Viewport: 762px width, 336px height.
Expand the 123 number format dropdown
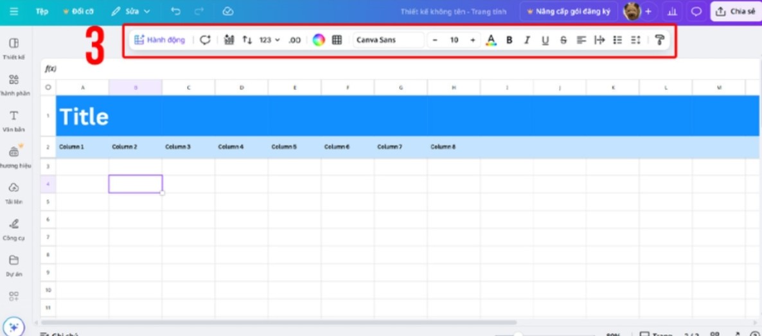[x=270, y=40]
